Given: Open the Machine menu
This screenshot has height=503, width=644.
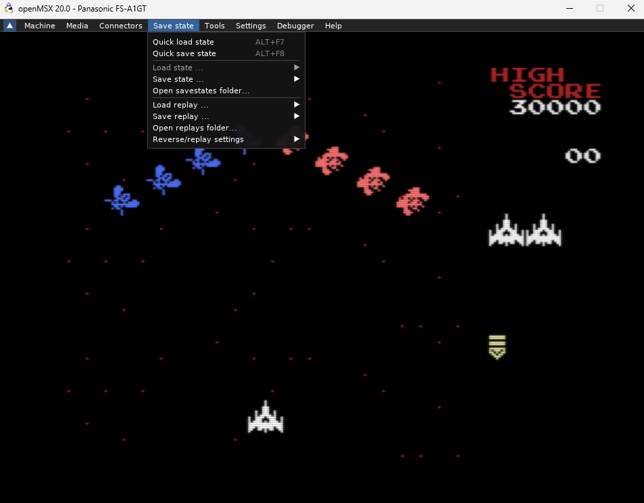Looking at the screenshot, I should (x=39, y=26).
